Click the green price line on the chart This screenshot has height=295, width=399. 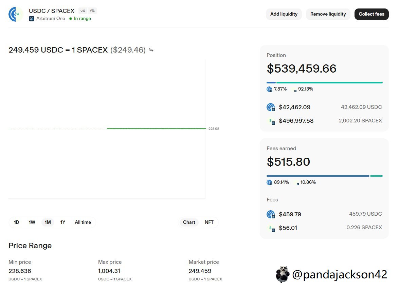pos(156,129)
